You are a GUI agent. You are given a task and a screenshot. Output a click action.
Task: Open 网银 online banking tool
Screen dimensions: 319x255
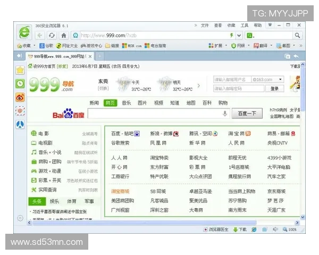pyautogui.click(x=238, y=46)
